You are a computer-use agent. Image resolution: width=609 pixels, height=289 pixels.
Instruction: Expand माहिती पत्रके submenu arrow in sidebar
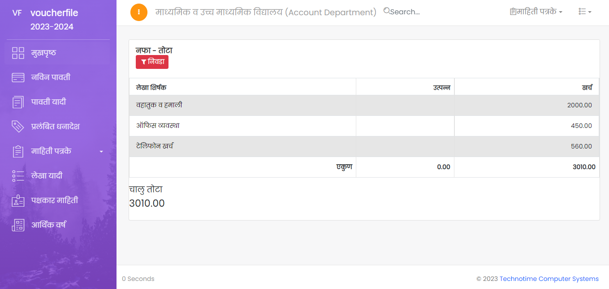tap(101, 152)
